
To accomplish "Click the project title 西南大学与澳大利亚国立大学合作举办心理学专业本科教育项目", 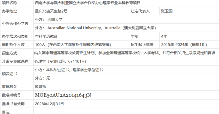I will click(88, 3).
